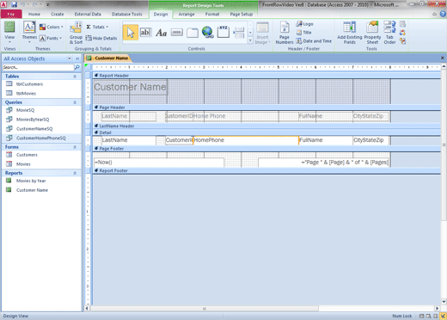This screenshot has width=447, height=320.
Task: Click Insert Image button
Action: (262, 33)
